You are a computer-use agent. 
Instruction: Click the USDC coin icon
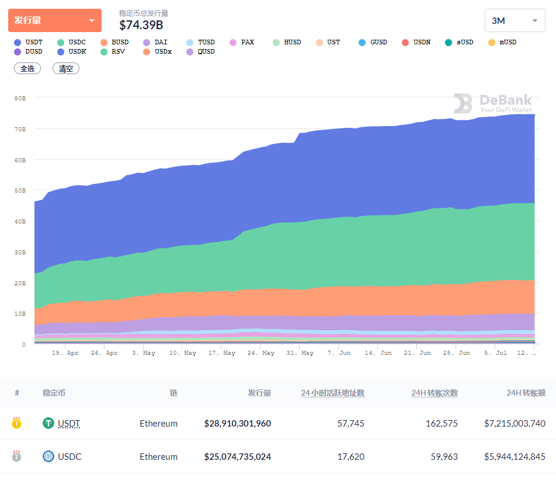(x=48, y=456)
